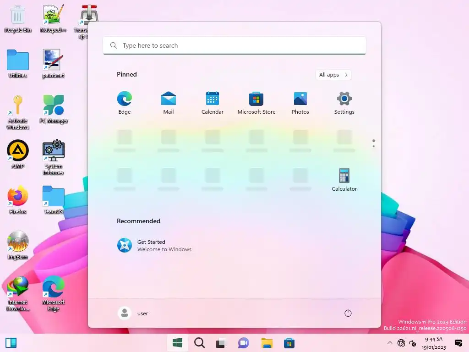Open Edge from pinned apps
The height and width of the screenshot is (352, 469).
[125, 103]
